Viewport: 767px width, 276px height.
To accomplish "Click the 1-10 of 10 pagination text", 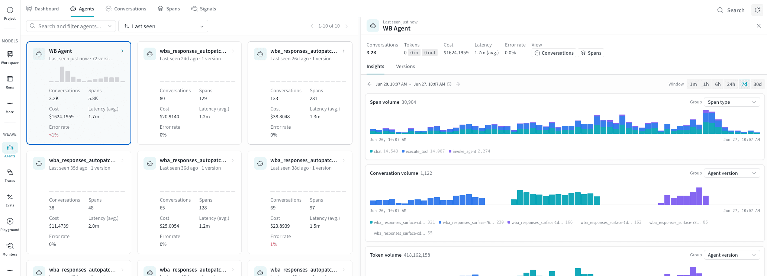I will 329,26.
